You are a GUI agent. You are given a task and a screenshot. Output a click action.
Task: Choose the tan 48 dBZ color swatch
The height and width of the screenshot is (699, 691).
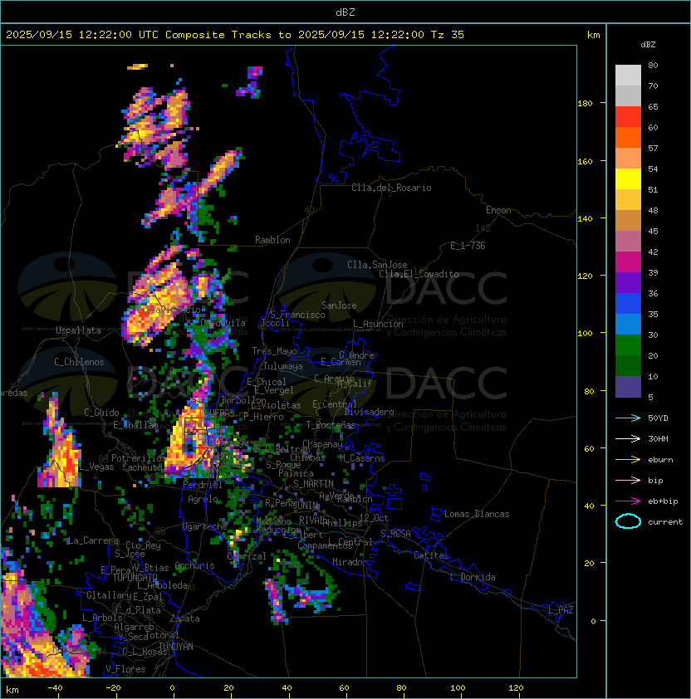tap(628, 220)
